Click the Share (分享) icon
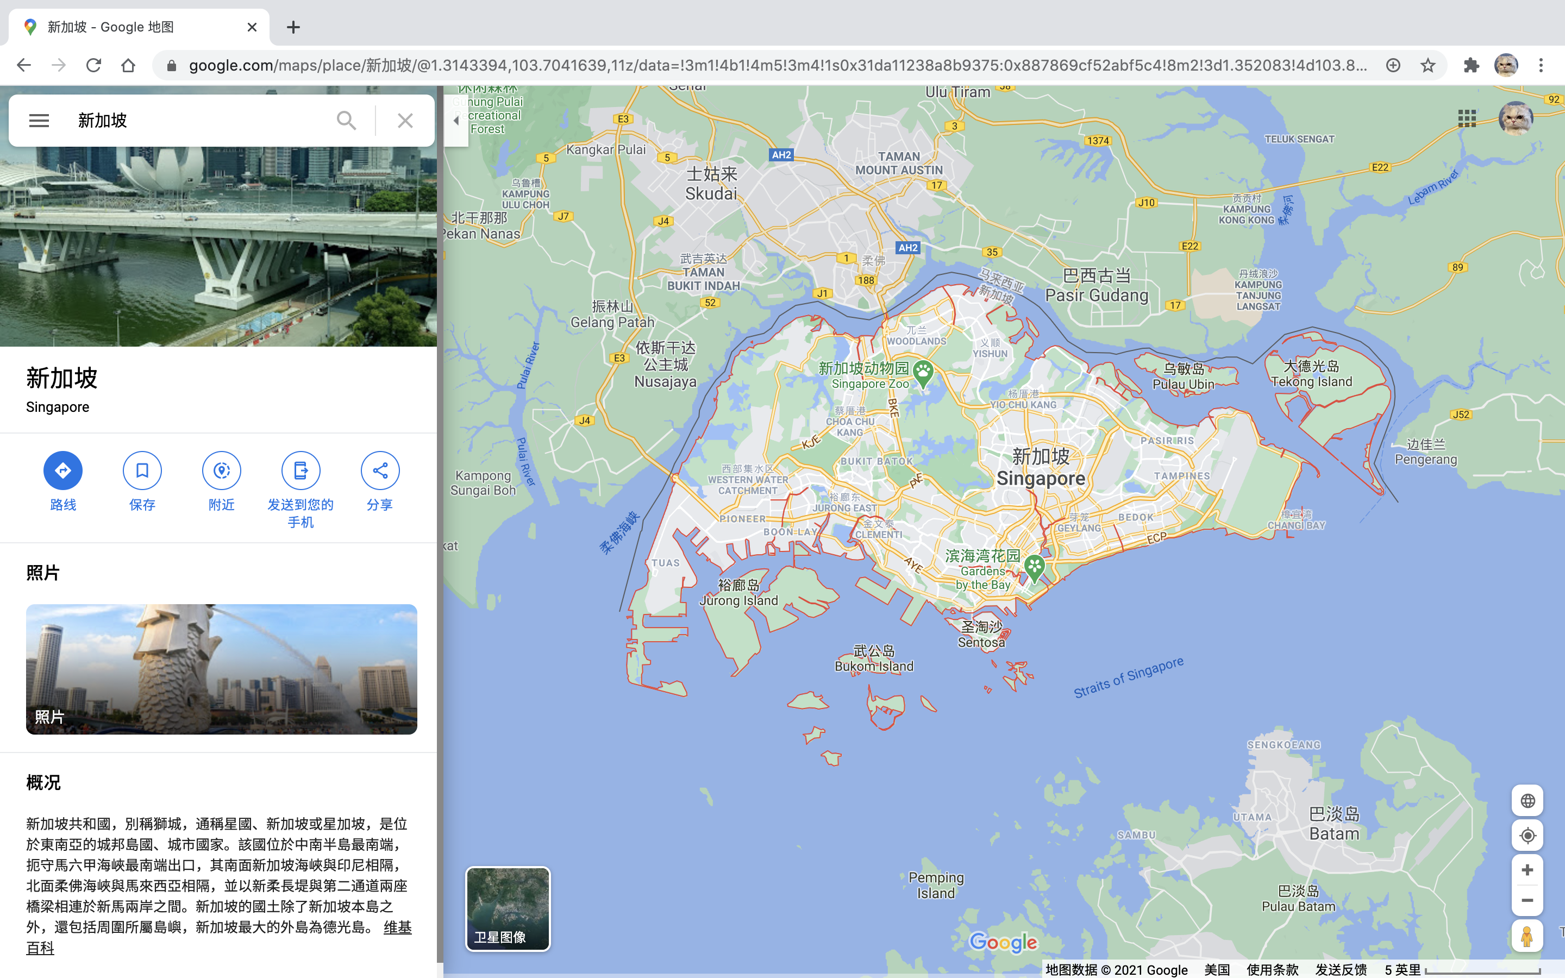The image size is (1565, 978). [x=380, y=470]
